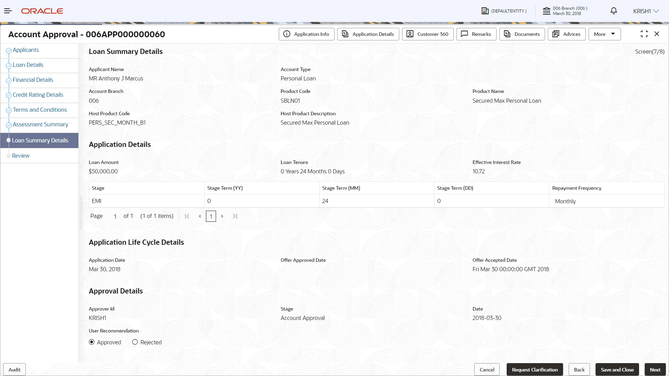
Task: Click the entity building icon
Action: pos(485,11)
